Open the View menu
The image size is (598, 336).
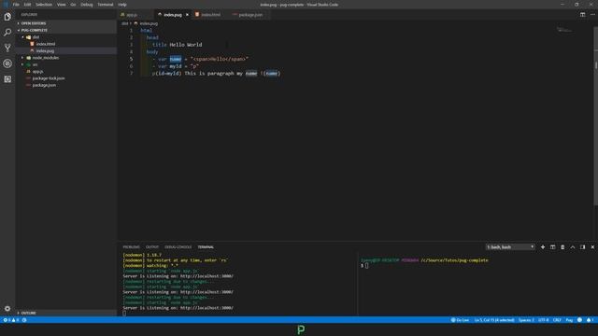[x=62, y=5]
